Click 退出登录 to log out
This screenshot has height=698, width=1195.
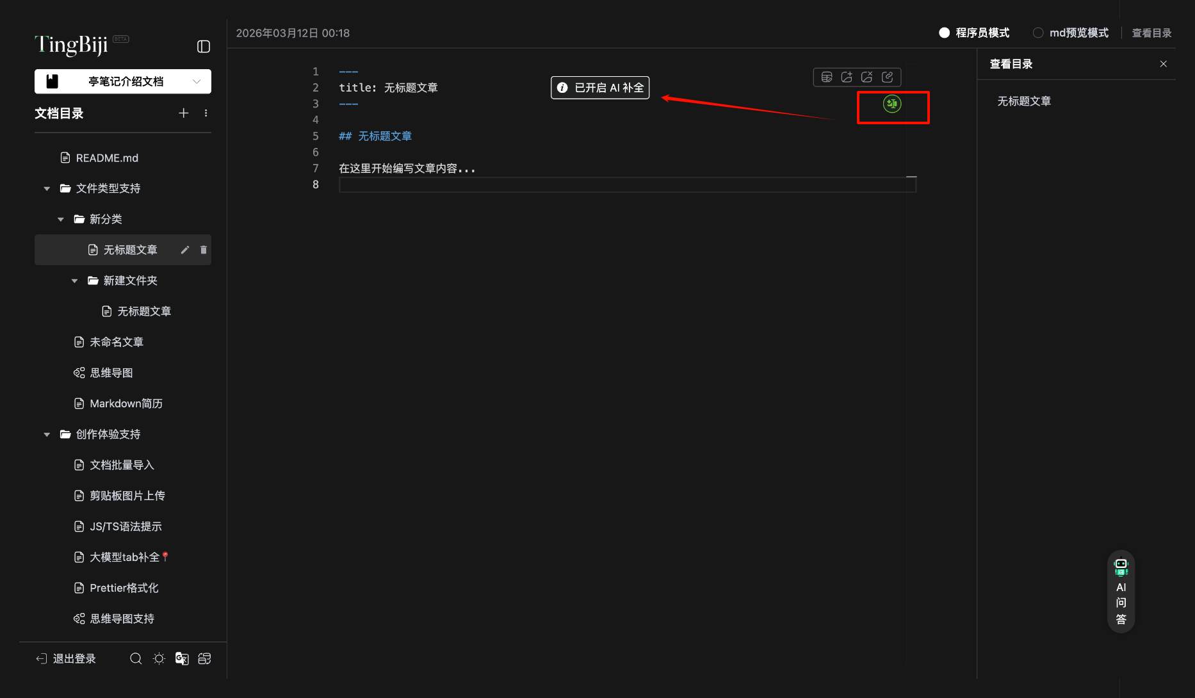(66, 658)
